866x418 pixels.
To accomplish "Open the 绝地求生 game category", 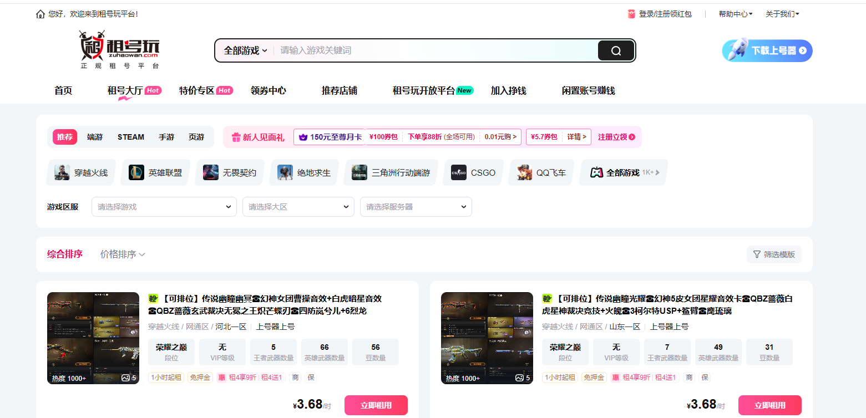I will pos(303,172).
